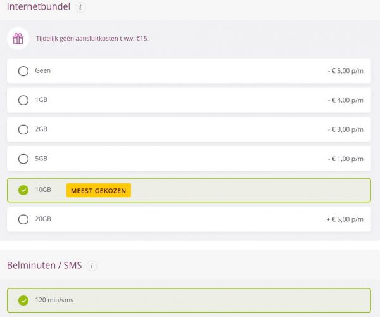The image size is (380, 317).
Task: Click the - € 1,00 p/m price
Action: click(x=345, y=159)
